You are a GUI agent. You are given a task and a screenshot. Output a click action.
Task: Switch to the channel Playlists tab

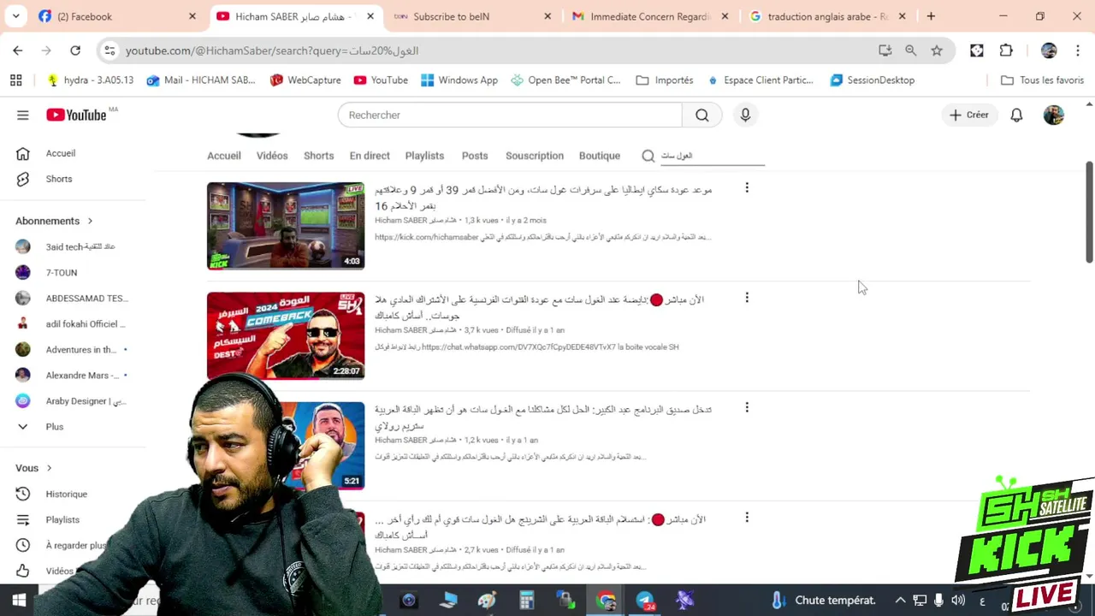[424, 156]
